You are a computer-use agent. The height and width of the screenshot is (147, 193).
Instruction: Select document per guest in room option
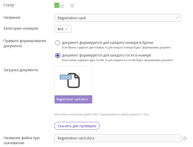point(58,56)
